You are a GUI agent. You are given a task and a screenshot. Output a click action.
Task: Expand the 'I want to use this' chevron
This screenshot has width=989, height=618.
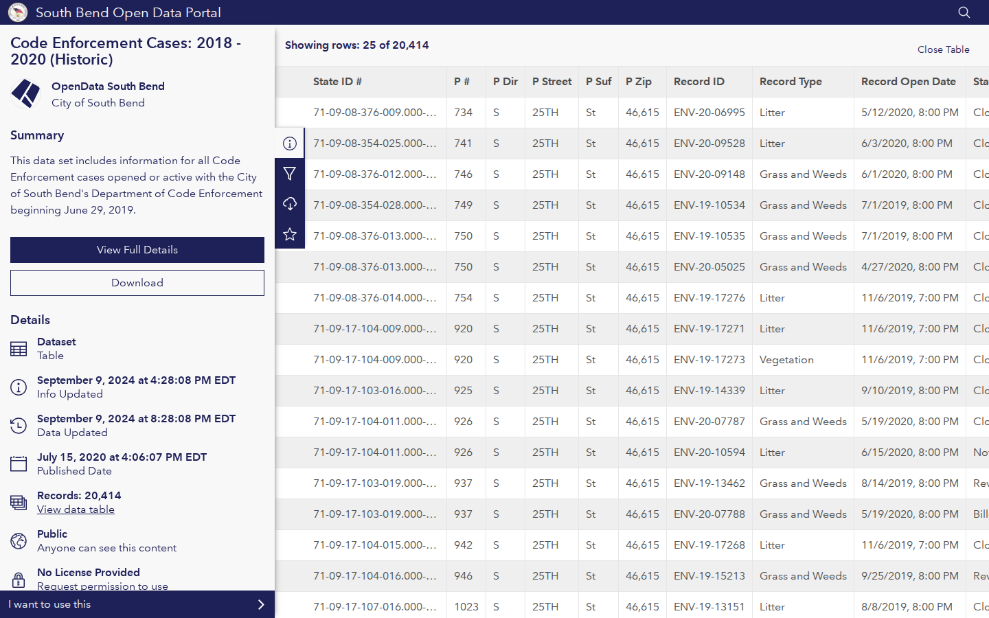261,604
